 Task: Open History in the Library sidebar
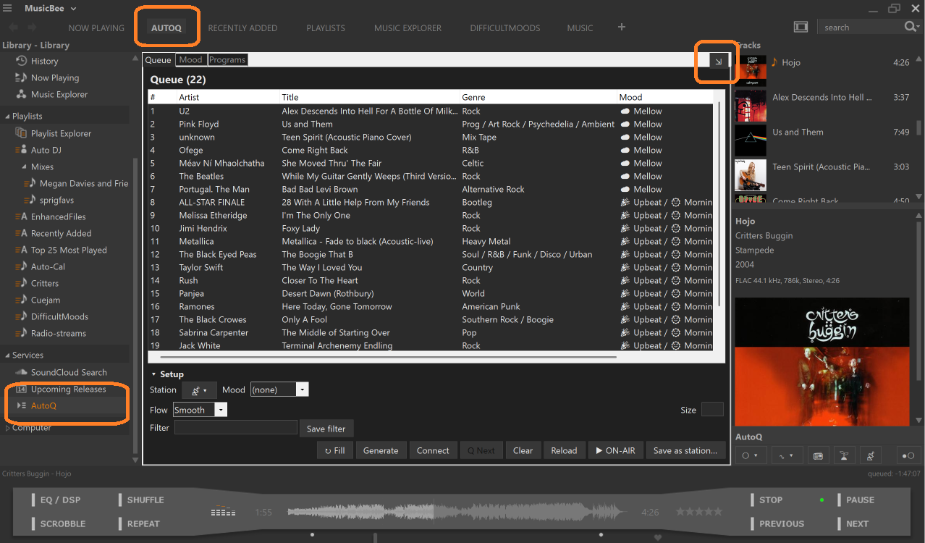point(44,61)
